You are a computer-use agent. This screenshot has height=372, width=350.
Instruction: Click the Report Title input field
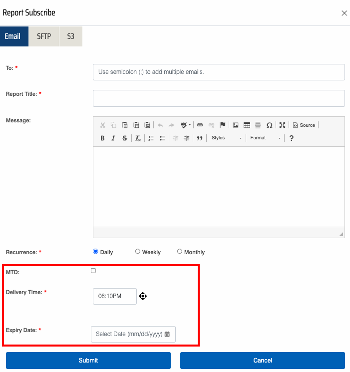pyautogui.click(x=219, y=98)
